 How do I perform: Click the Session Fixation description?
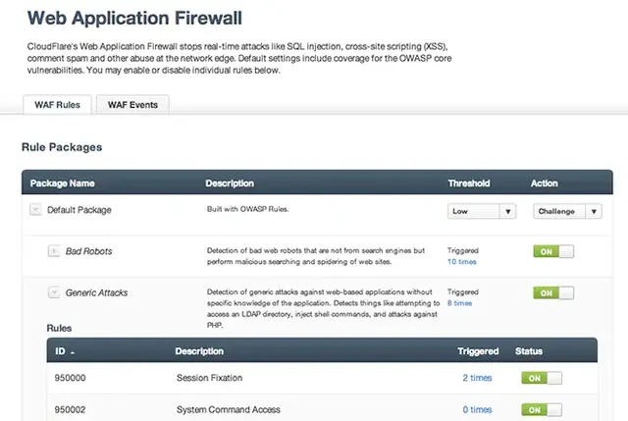click(209, 378)
